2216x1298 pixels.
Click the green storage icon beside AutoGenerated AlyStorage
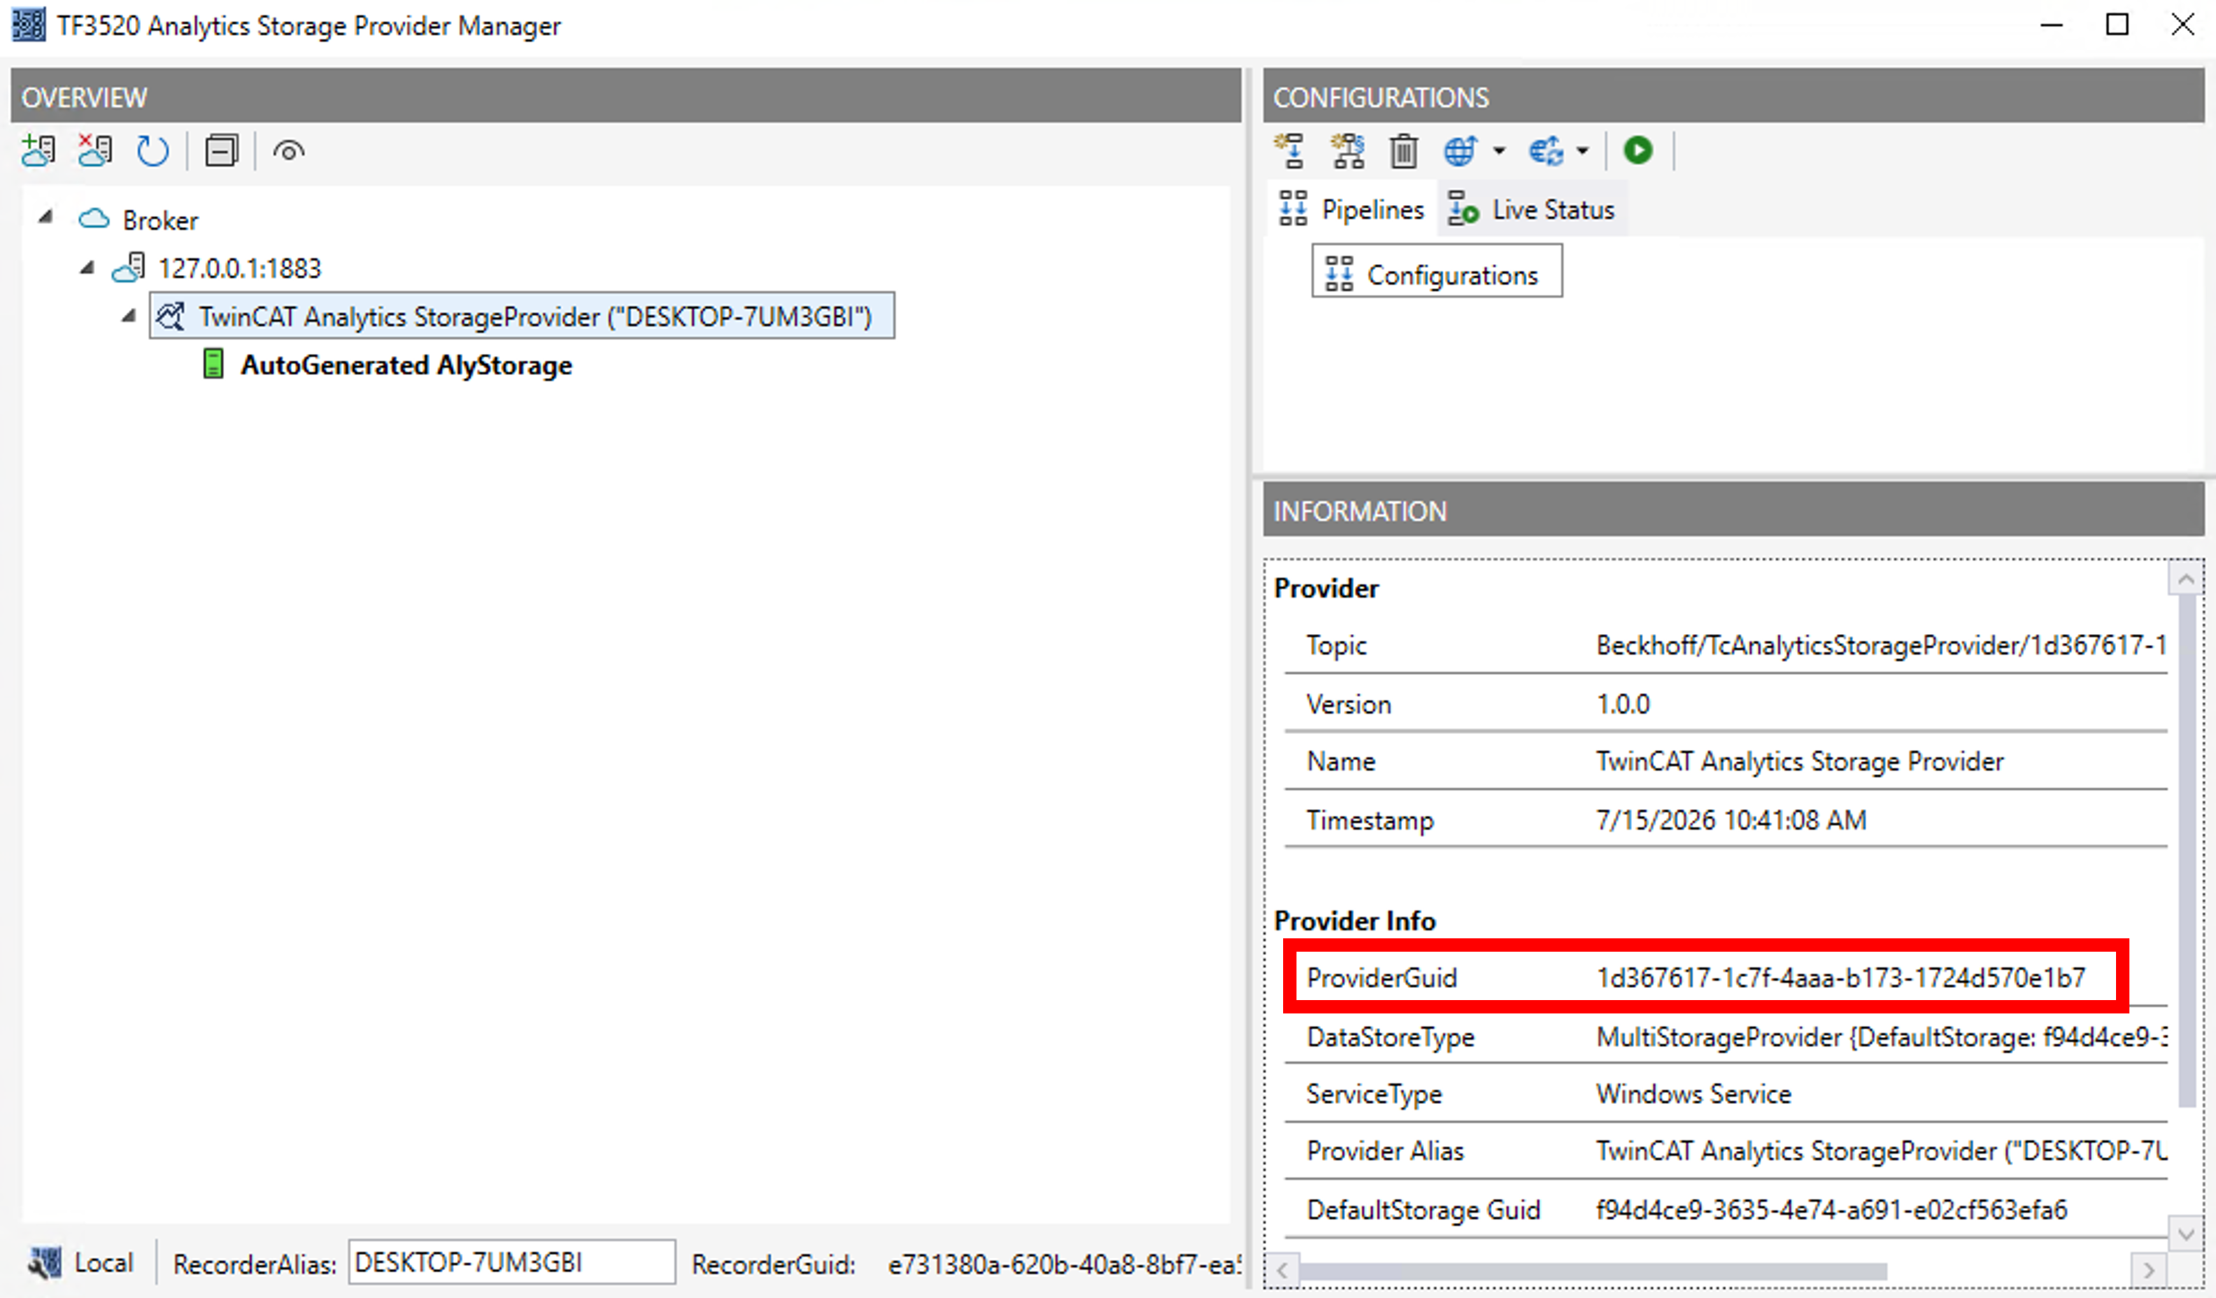point(213,363)
